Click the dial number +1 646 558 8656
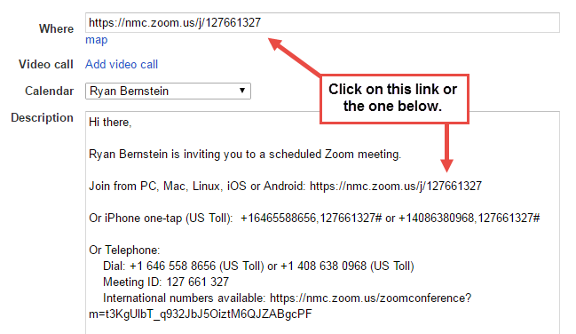Screen dimensions: 576x334 (173, 266)
